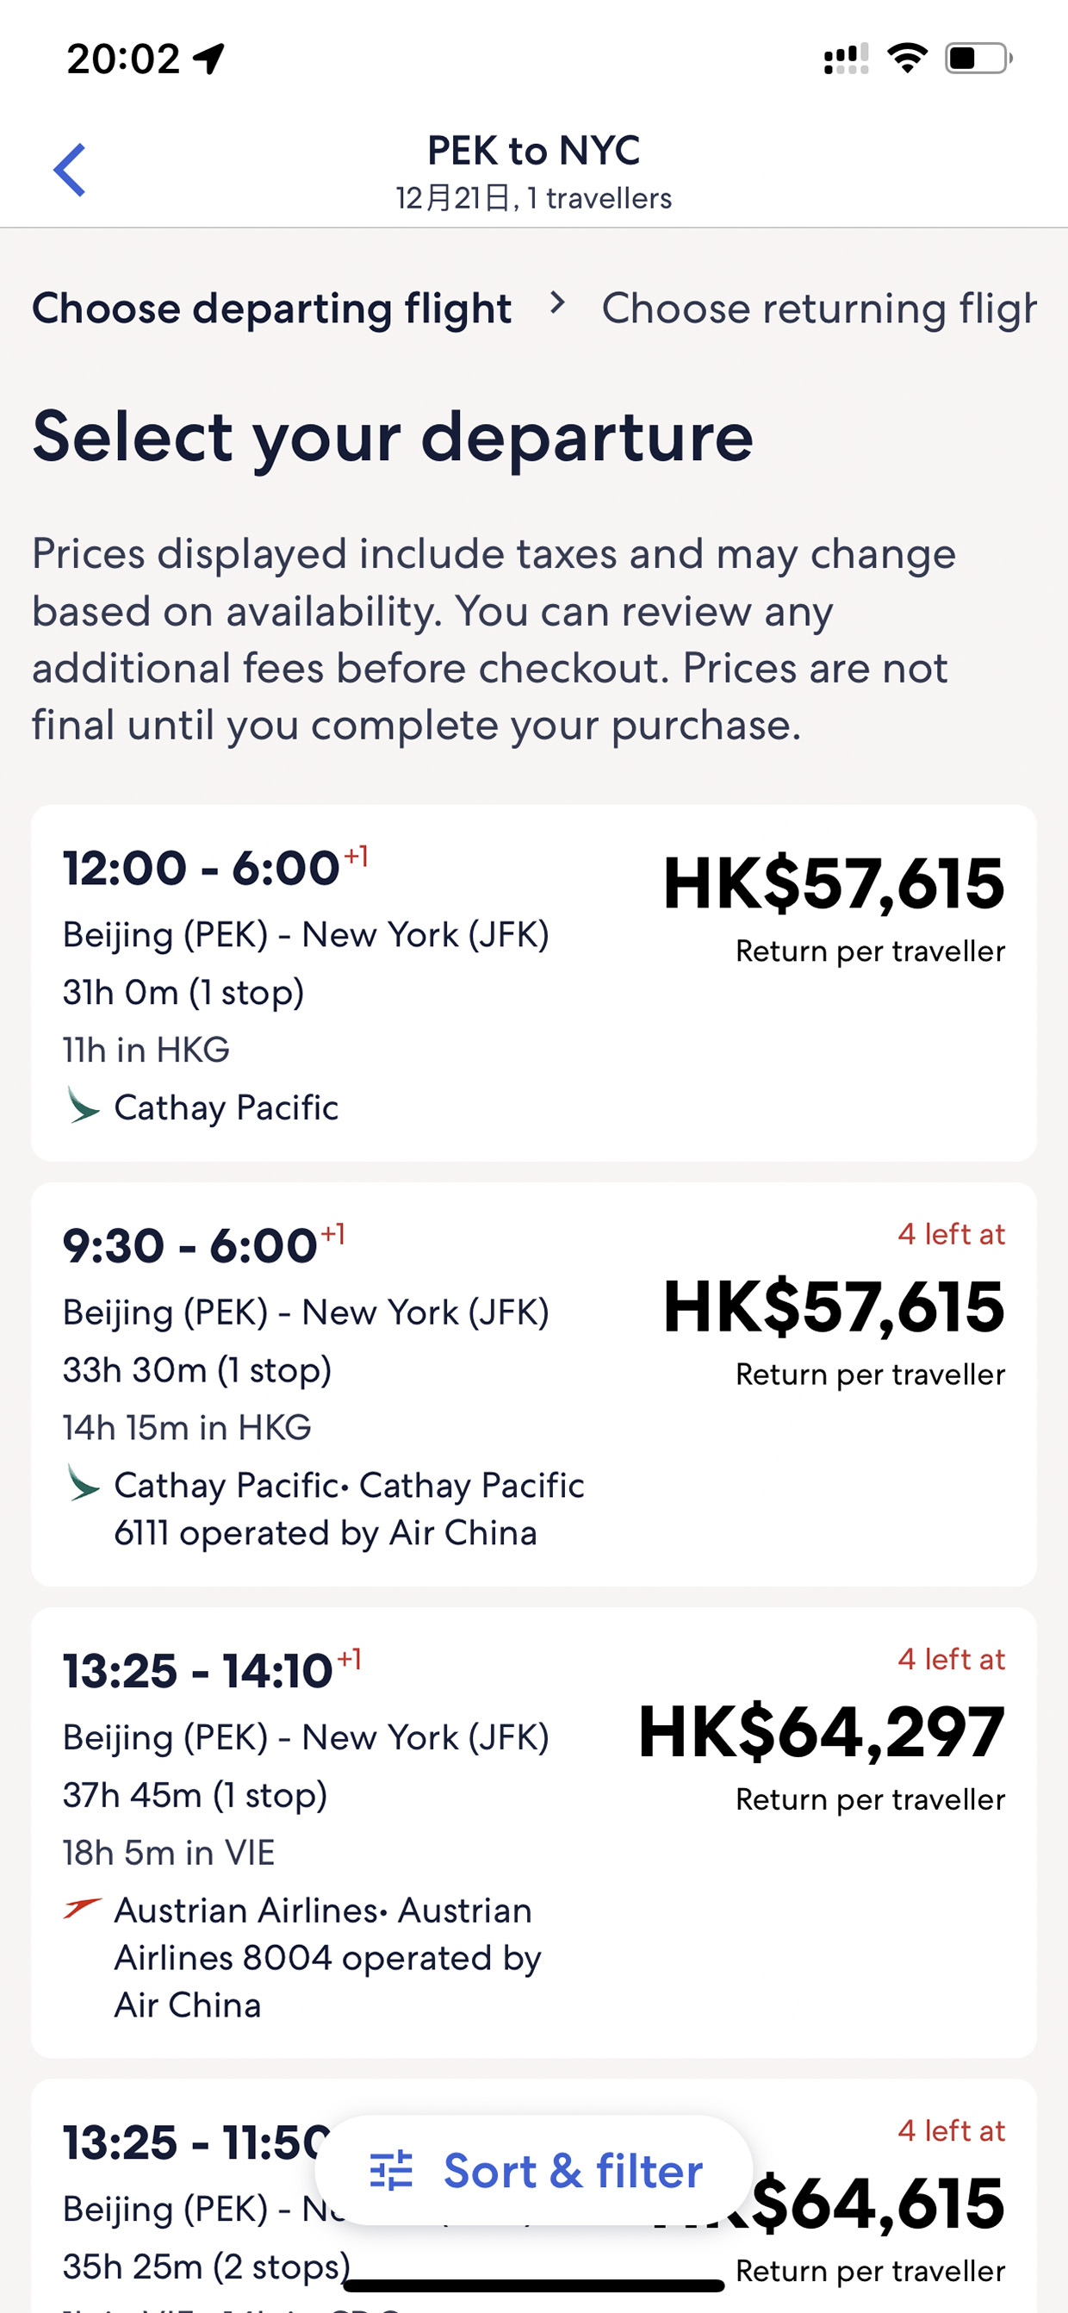Tap the battery indicator icon
The height and width of the screenshot is (2313, 1068).
(978, 59)
